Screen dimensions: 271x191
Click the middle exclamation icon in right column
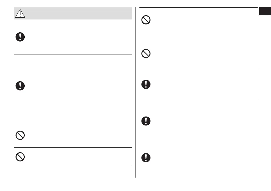pos(146,121)
